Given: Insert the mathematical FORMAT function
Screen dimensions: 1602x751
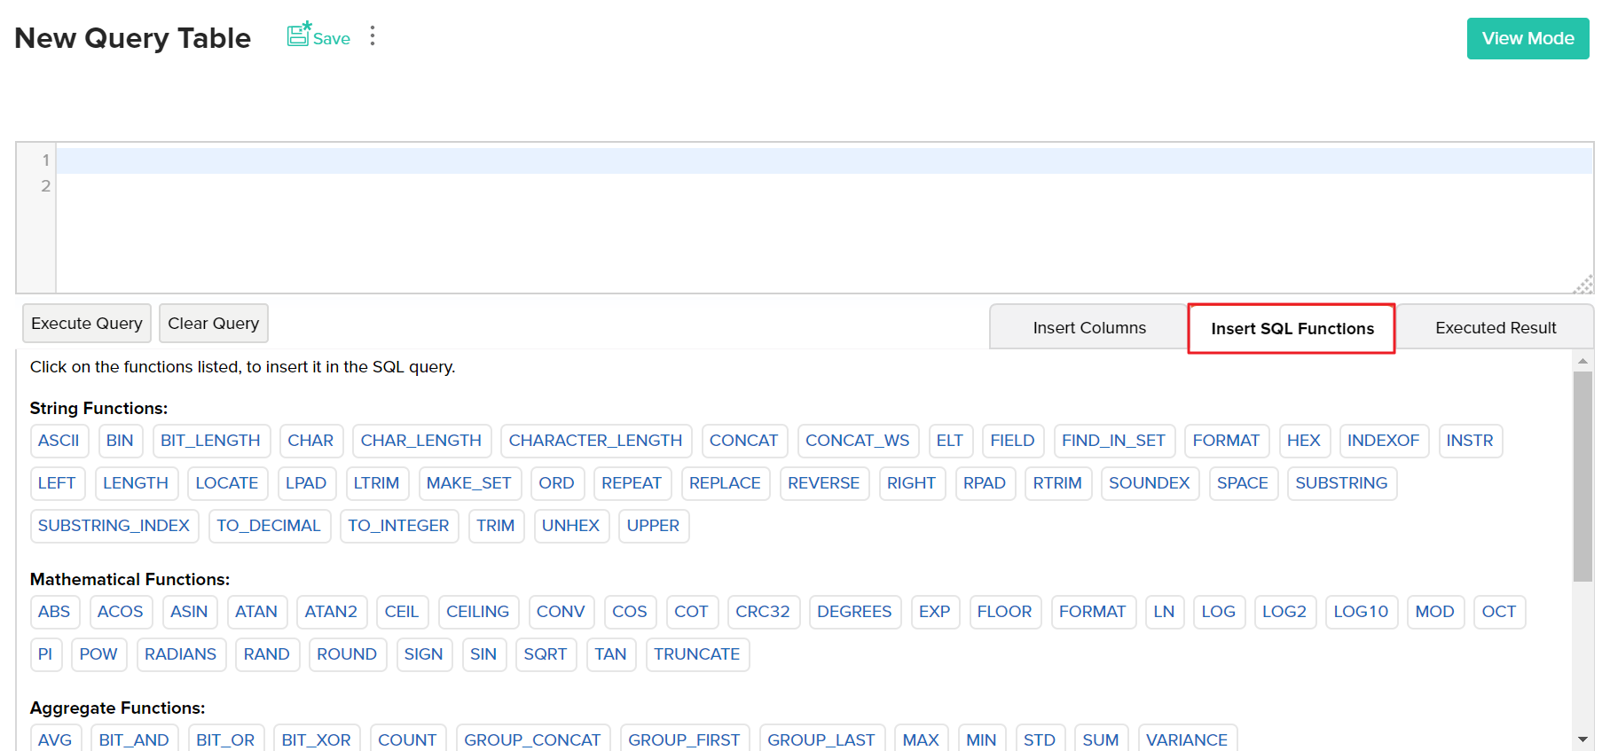Looking at the screenshot, I should click(1093, 612).
